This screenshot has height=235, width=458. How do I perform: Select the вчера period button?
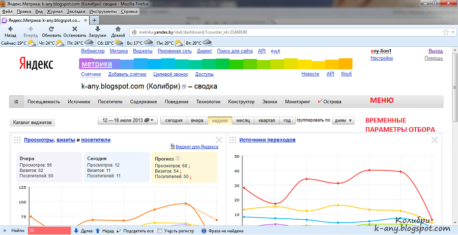[197, 120]
